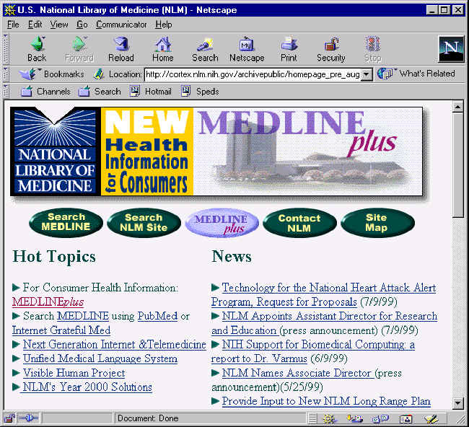Click the Stop toolbar icon
Image resolution: width=469 pixels, height=427 pixels.
coord(373,49)
